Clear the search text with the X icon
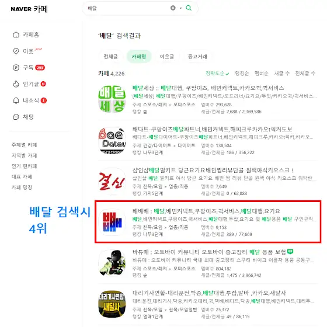 point(173,8)
